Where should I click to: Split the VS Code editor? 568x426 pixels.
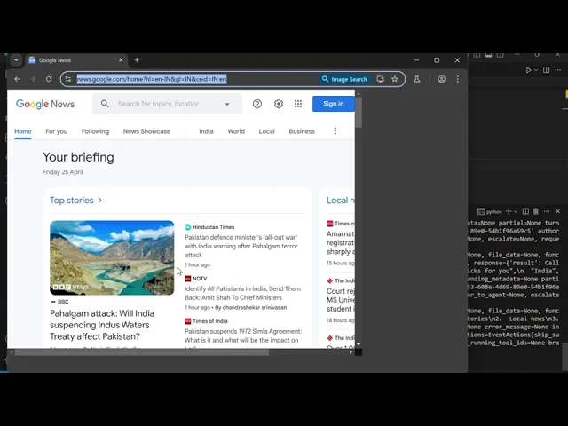(x=547, y=69)
